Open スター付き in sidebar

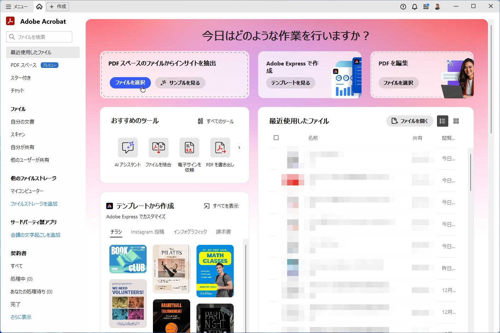tap(21, 78)
